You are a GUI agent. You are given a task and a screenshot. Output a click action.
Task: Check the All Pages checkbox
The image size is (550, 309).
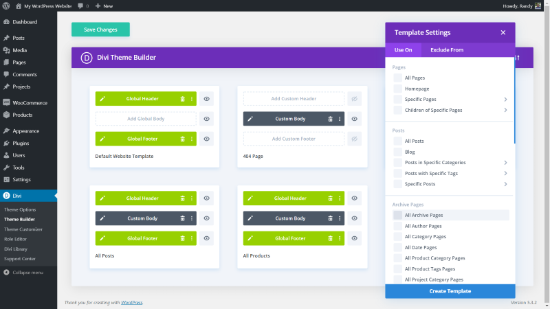point(398,78)
